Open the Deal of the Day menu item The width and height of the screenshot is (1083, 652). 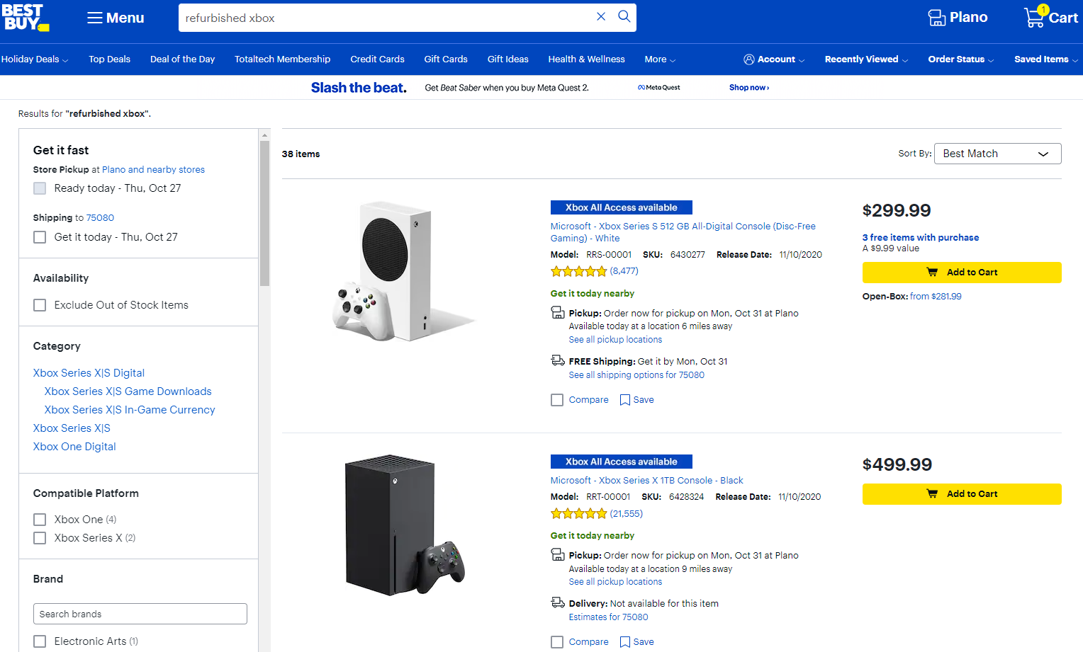click(182, 59)
